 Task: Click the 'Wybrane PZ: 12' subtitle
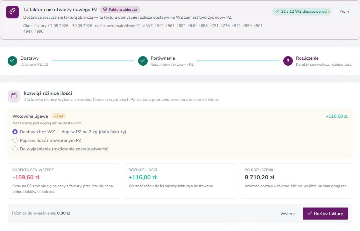(x=34, y=64)
